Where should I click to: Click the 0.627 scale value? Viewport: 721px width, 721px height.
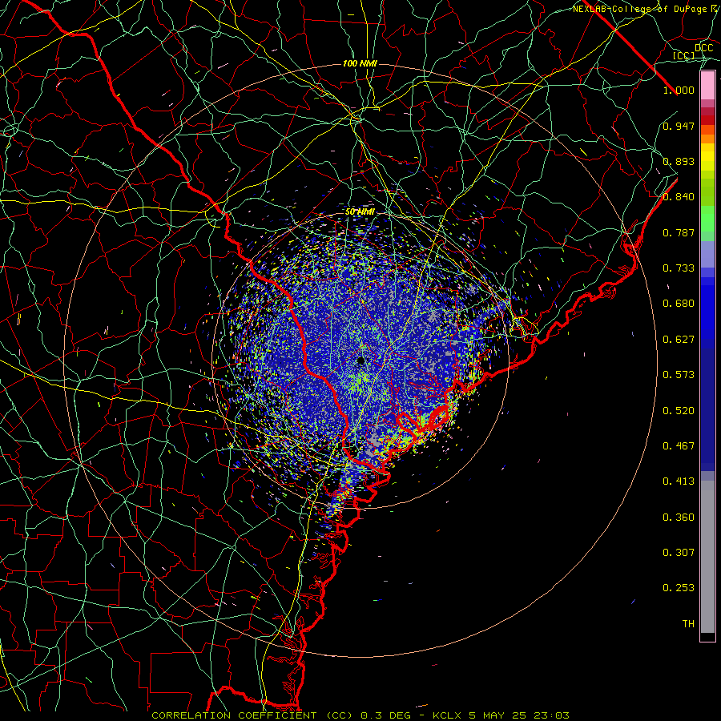[x=679, y=340]
